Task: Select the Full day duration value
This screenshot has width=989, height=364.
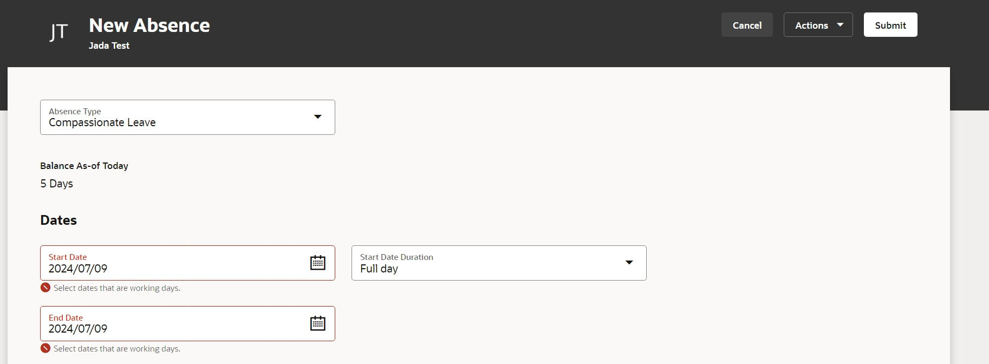Action: (379, 269)
